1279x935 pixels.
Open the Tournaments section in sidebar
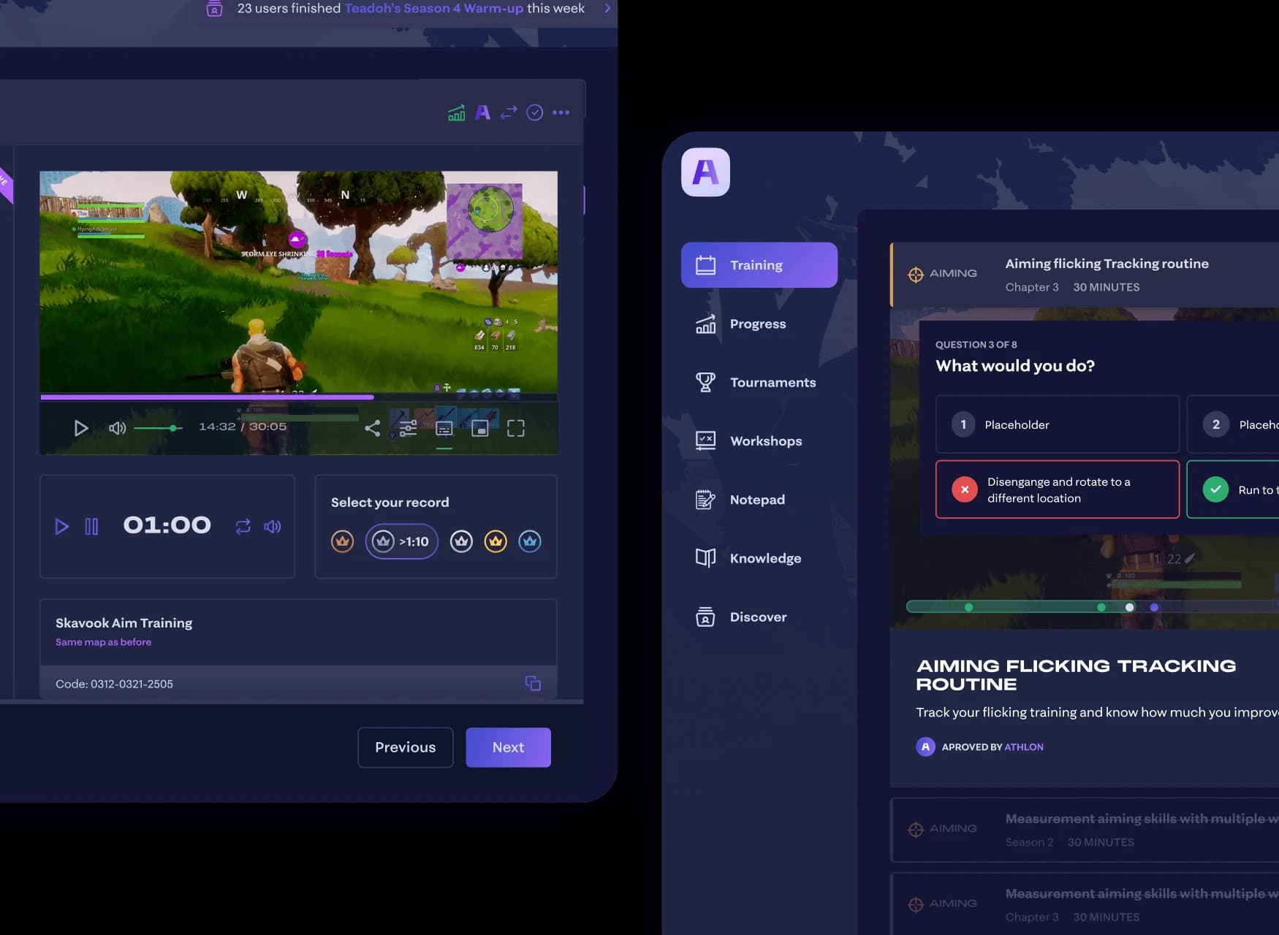pos(756,382)
